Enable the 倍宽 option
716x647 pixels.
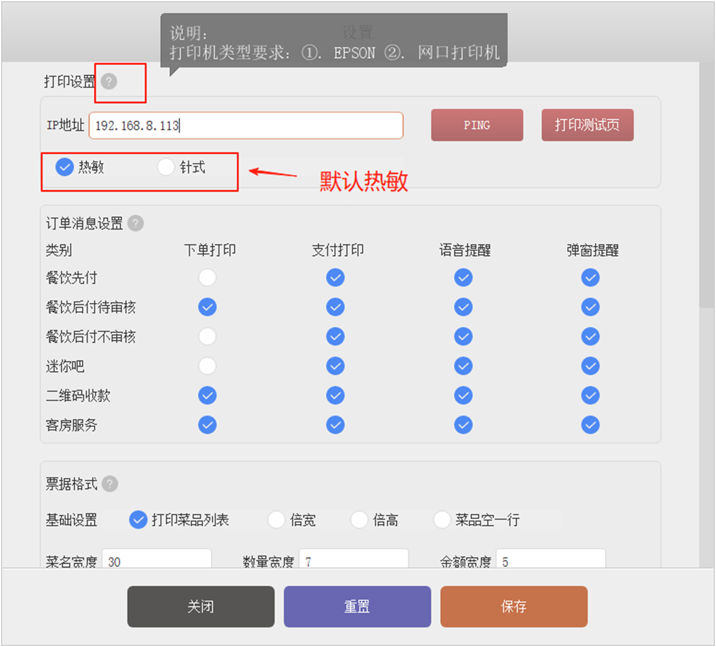pyautogui.click(x=276, y=520)
